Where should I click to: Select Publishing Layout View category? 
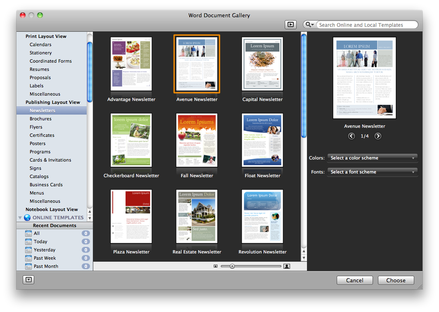(x=53, y=102)
